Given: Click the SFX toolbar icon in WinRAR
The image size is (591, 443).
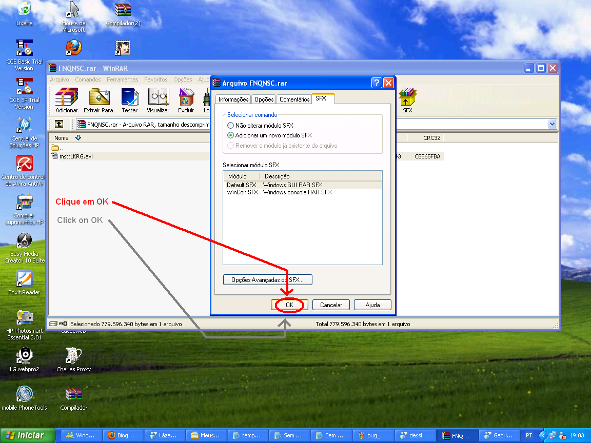Looking at the screenshot, I should click(x=407, y=100).
